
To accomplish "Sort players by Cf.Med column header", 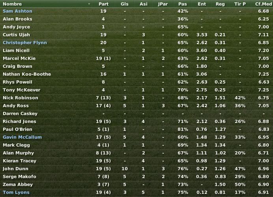I will 263,4.
